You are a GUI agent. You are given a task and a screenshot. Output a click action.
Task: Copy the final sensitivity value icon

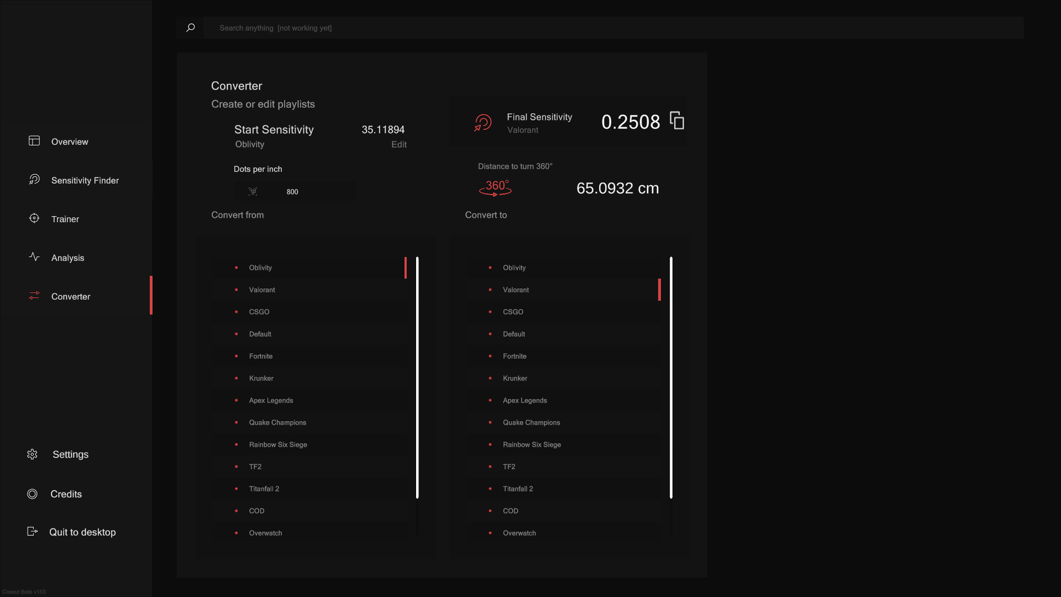coord(677,121)
